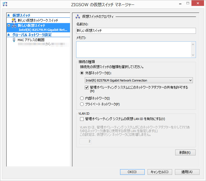The height and width of the screenshot is (181, 206).
Task: Click the メモ scrollbar down arrow
Action: pos(193,55)
